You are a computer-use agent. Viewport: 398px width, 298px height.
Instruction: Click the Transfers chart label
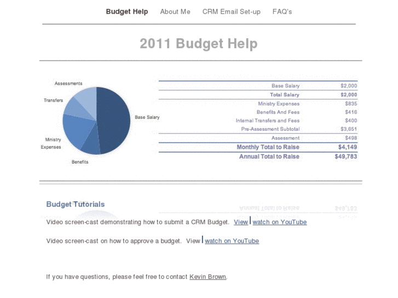tap(53, 100)
